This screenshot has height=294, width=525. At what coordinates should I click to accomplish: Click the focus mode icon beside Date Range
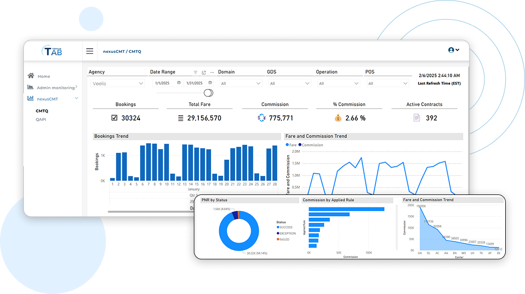[x=204, y=73]
